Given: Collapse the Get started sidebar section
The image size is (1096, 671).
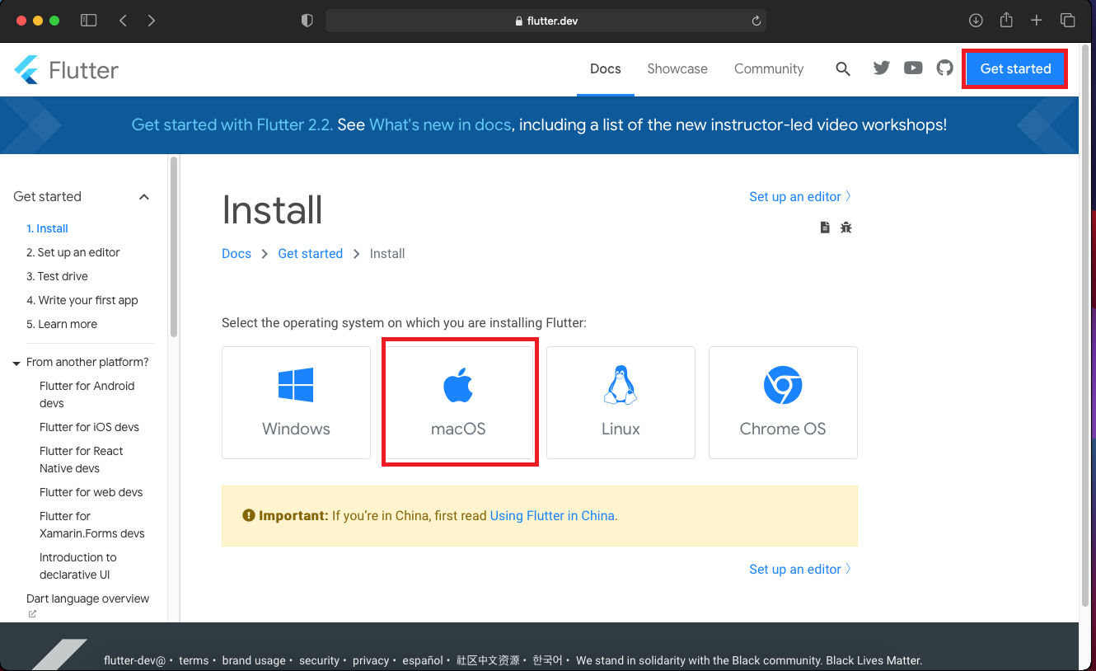Looking at the screenshot, I should [144, 197].
